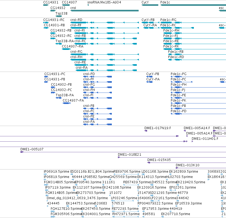Select the crol-RH transcript label
Screen dimensions: 226x218
76,57
